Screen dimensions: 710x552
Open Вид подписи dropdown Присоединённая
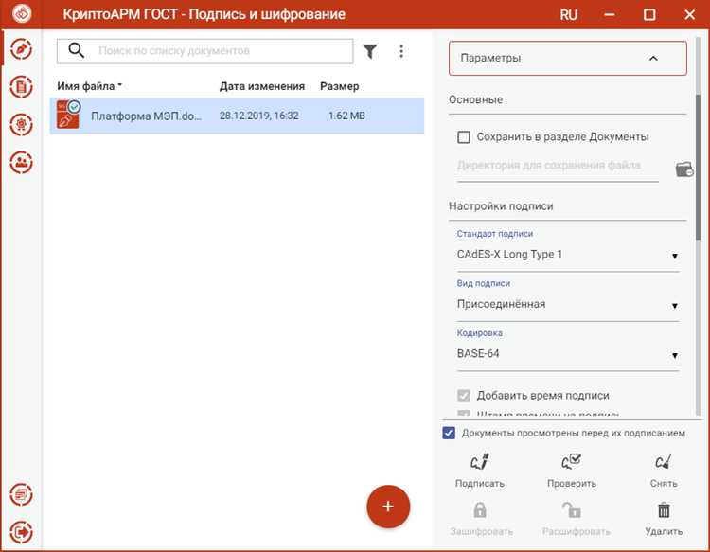(x=568, y=304)
